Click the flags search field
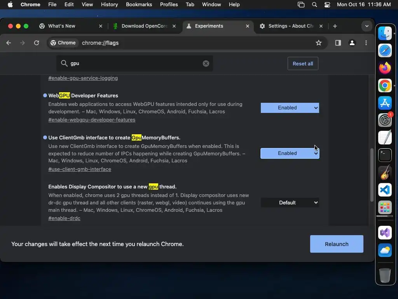The width and height of the screenshot is (398, 299). (134, 63)
